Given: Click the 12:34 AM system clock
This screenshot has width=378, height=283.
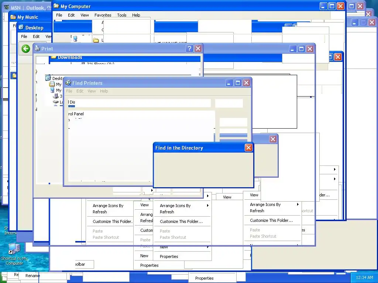Looking at the screenshot, I should point(364,277).
